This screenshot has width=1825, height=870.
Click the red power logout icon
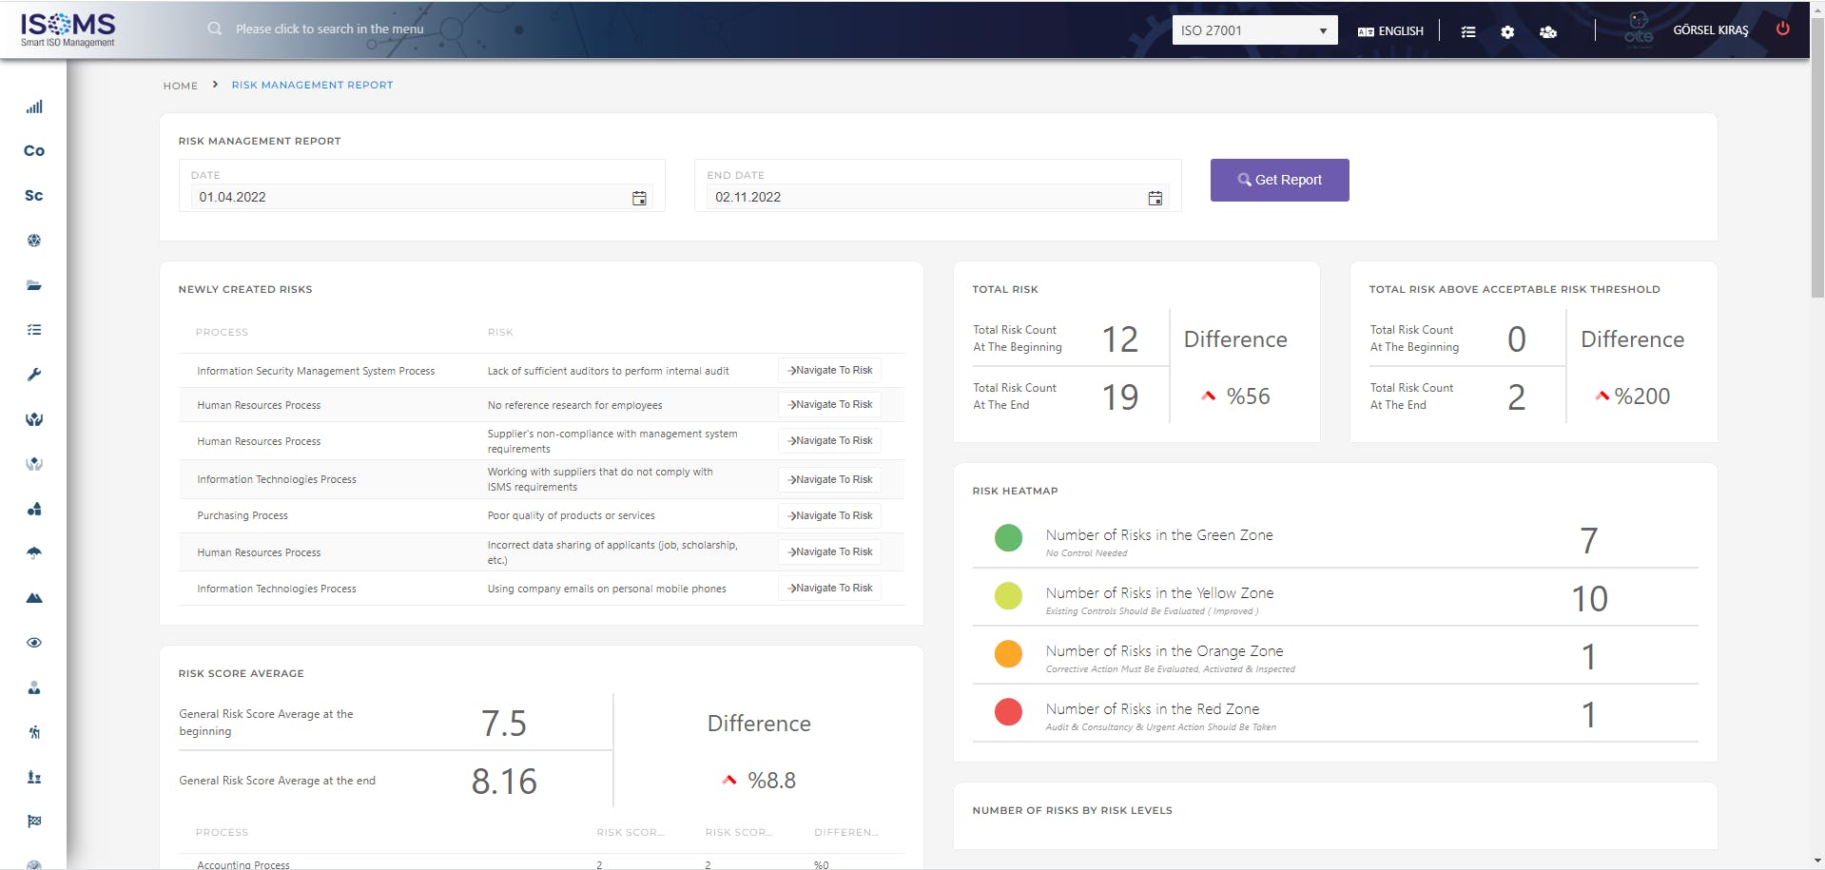click(1782, 29)
